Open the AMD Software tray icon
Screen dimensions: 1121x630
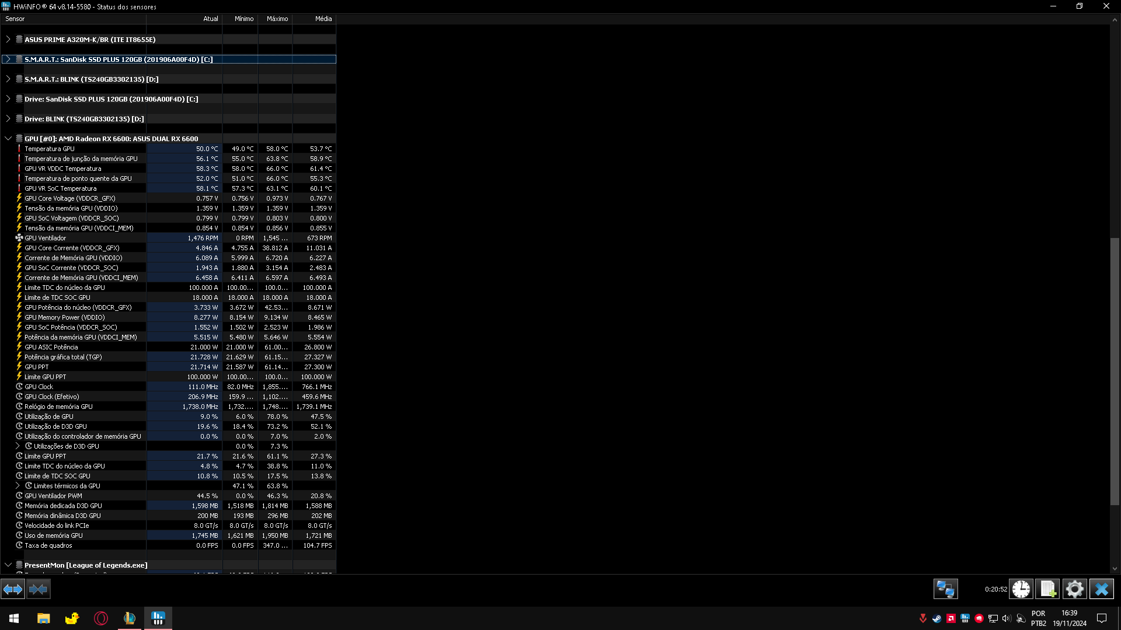[x=951, y=618]
